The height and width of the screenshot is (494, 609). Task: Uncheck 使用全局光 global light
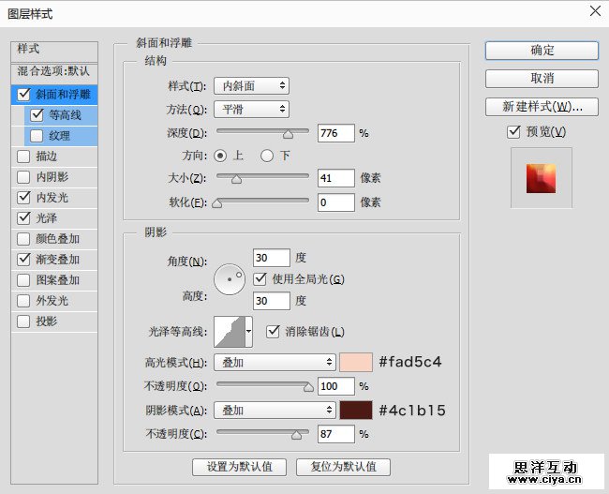coord(261,279)
